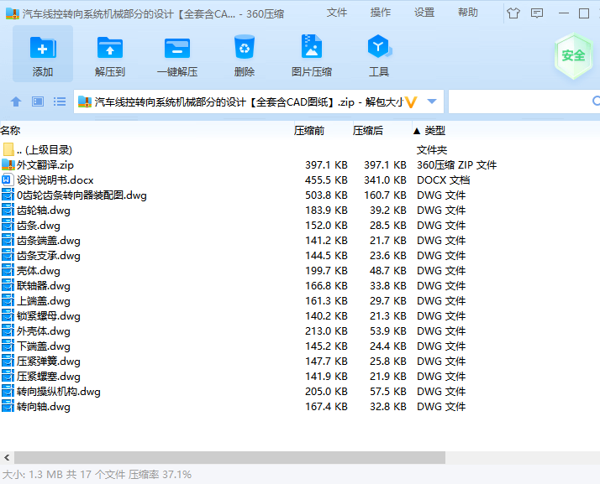Click the 解包大小 orange V logo in address bar
Image resolution: width=600 pixels, height=484 pixels.
click(411, 102)
